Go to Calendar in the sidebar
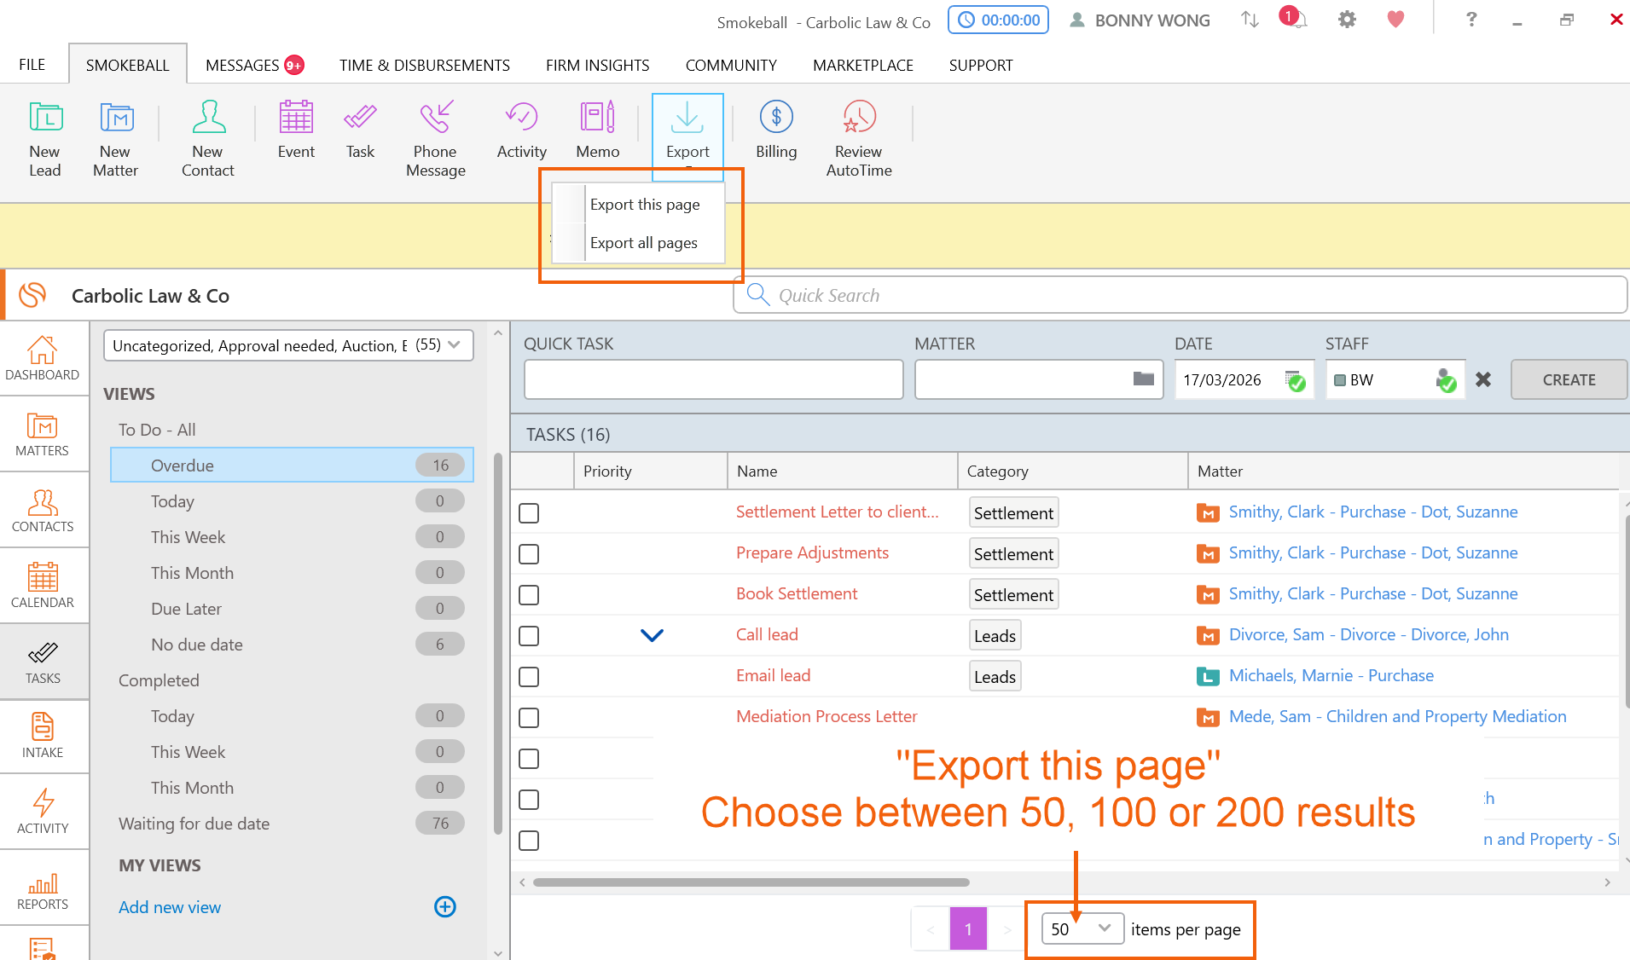Image resolution: width=1630 pixels, height=960 pixels. 43,586
